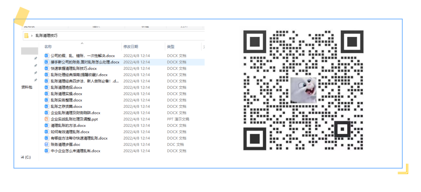This screenshot has width=421, height=192.
Task: Click the icon of 乱账处理经典指南 file
Action: point(46,75)
